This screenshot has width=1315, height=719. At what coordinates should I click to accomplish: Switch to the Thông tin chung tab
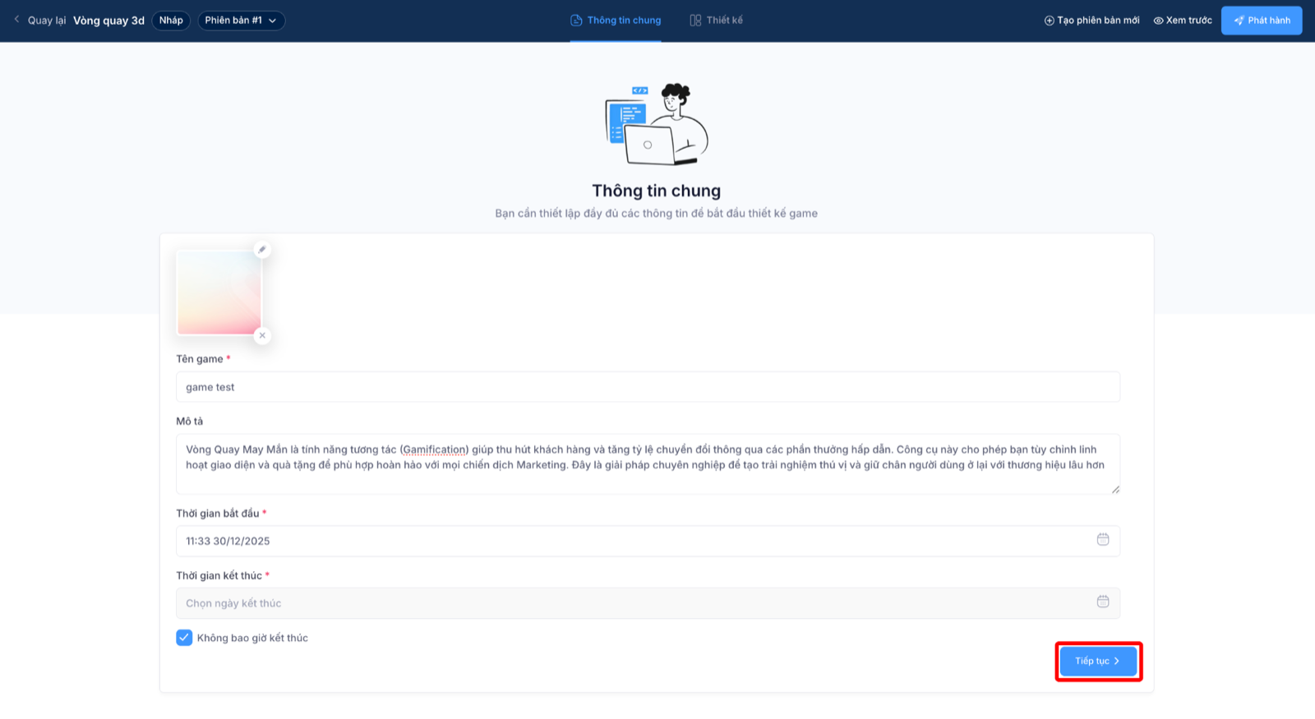616,21
